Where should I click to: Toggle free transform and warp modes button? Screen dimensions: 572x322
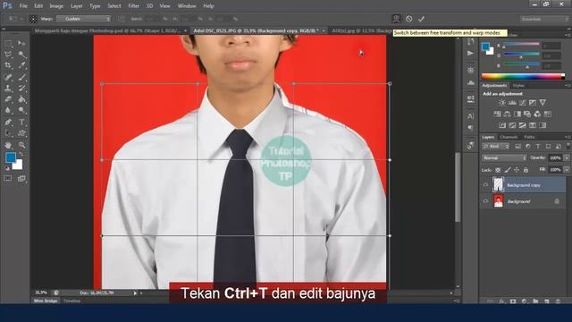pos(396,19)
